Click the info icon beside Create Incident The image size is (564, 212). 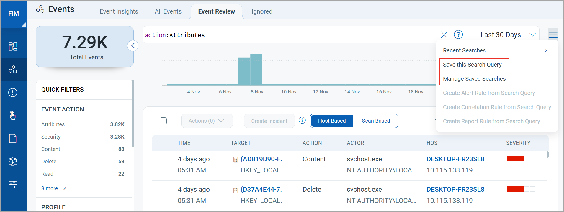coord(302,120)
